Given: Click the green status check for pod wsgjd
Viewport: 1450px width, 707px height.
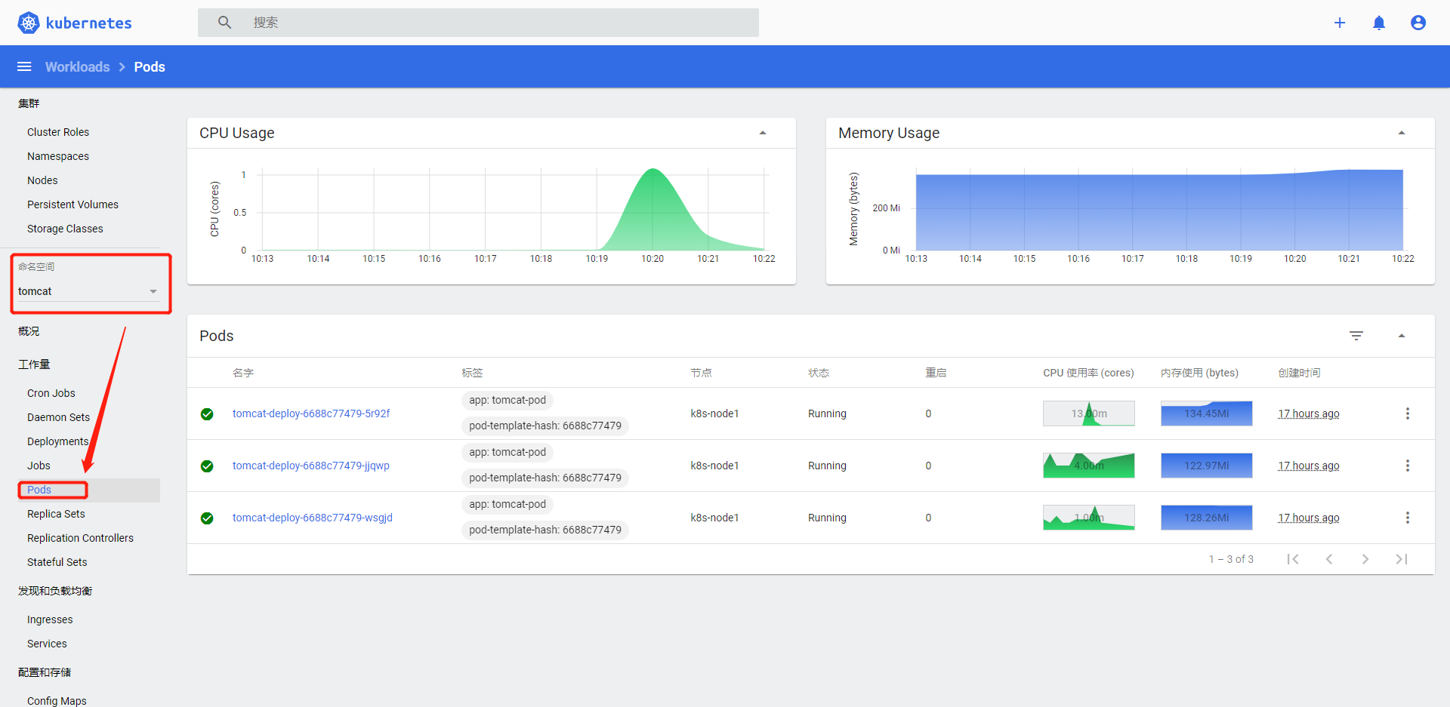Looking at the screenshot, I should coord(207,518).
